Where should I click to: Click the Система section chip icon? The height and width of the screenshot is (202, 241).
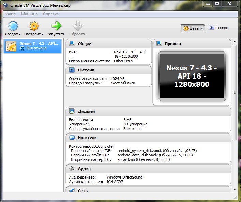(x=72, y=70)
